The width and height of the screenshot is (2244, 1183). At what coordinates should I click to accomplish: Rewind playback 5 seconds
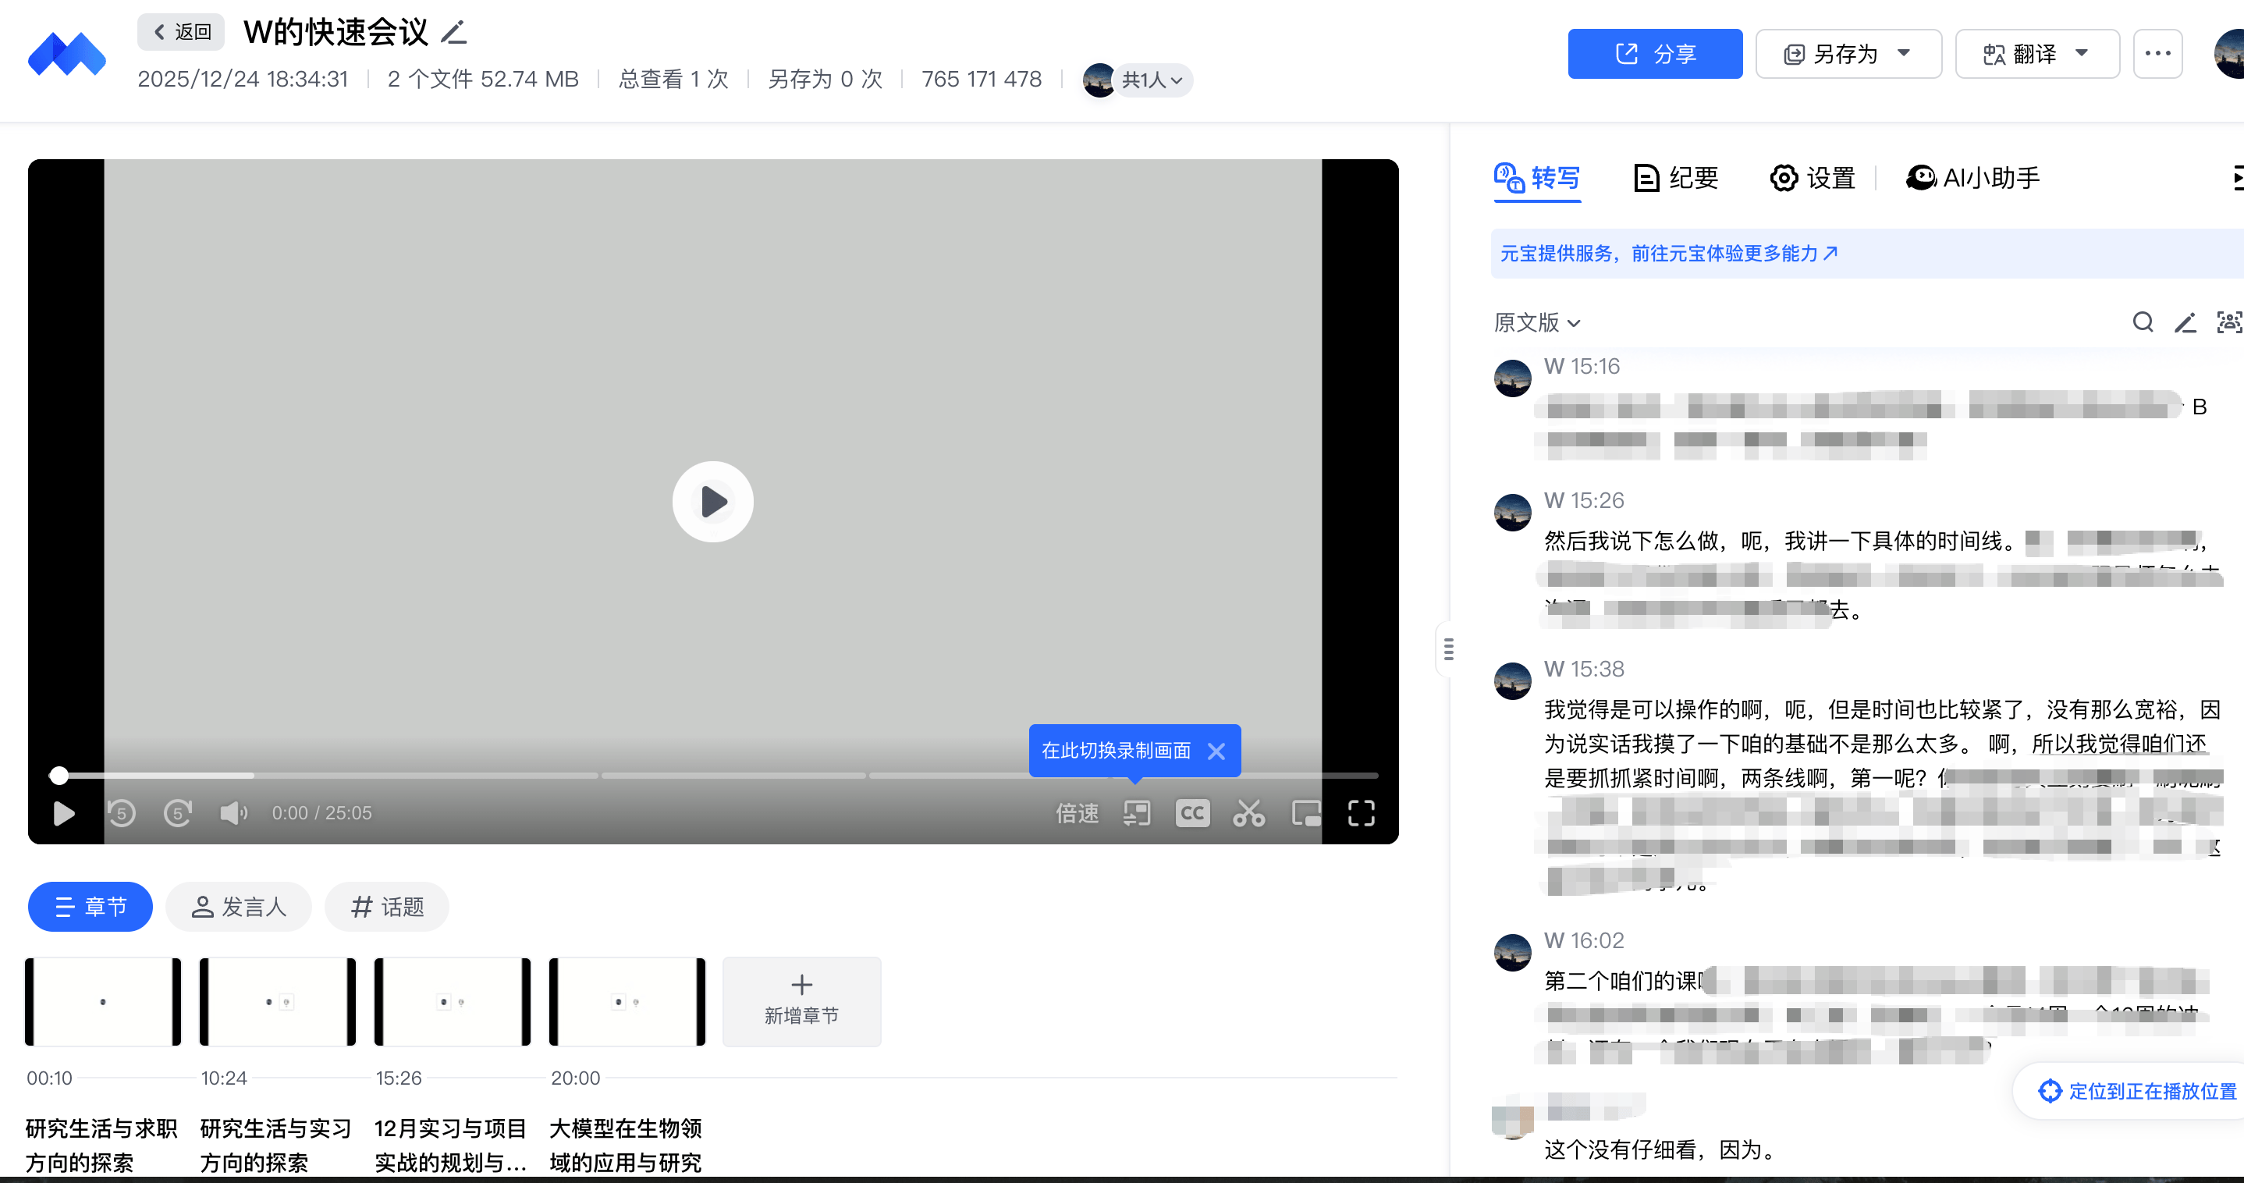point(122,813)
